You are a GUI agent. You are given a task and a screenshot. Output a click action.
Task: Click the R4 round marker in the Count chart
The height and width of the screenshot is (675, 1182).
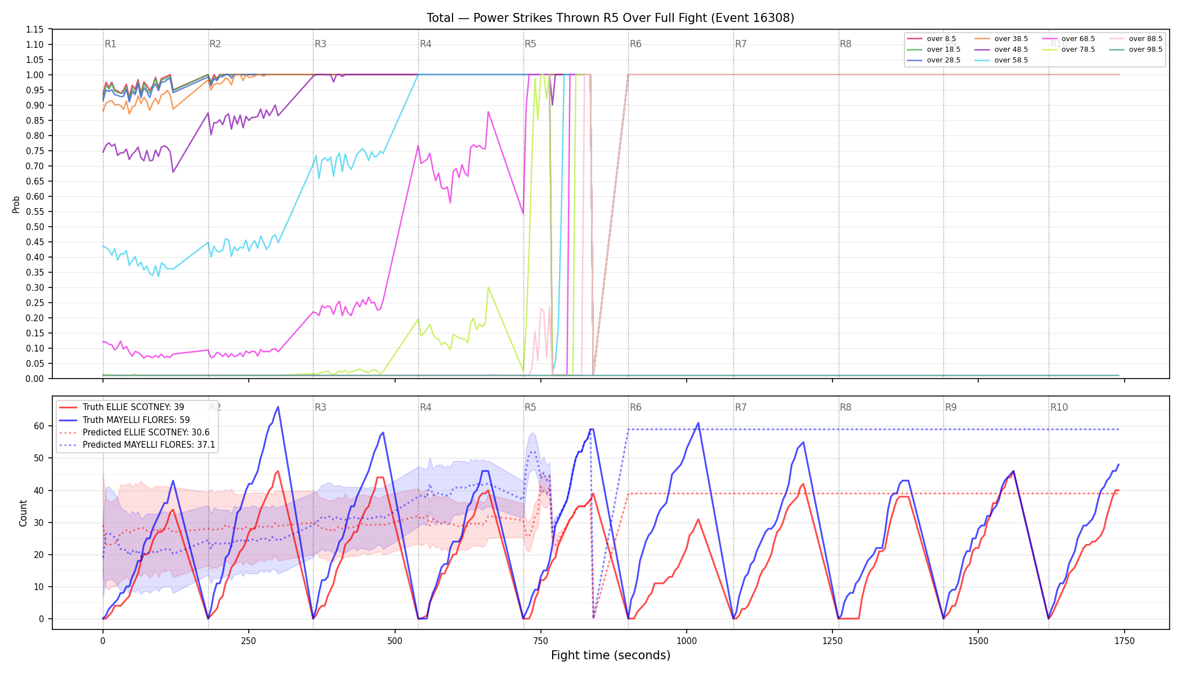tap(426, 407)
